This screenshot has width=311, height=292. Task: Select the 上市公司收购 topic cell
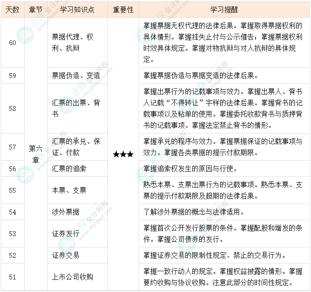coord(72,277)
